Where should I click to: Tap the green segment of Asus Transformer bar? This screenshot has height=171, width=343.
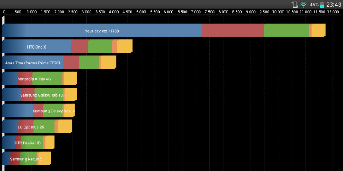point(89,63)
